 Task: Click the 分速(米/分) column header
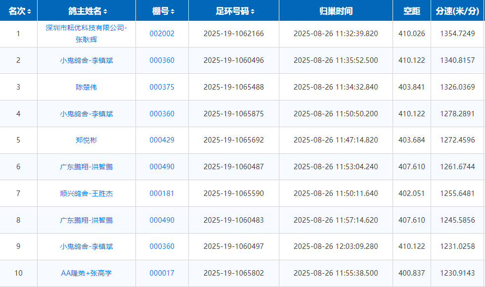pyautogui.click(x=457, y=11)
